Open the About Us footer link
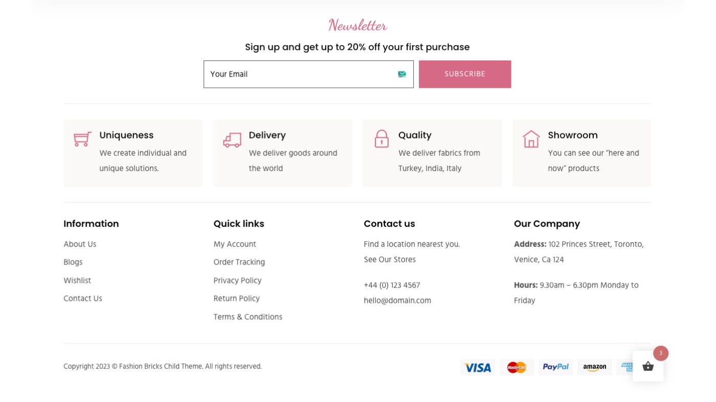716x402 pixels. 80,244
